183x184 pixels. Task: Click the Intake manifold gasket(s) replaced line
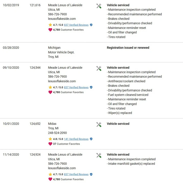[x=131, y=164]
